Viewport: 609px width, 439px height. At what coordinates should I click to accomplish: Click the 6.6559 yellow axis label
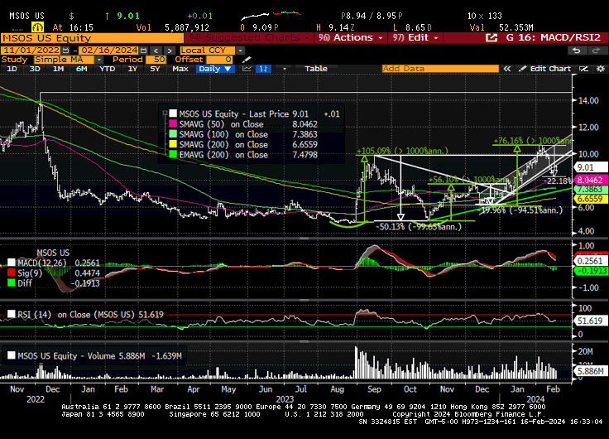coord(590,199)
